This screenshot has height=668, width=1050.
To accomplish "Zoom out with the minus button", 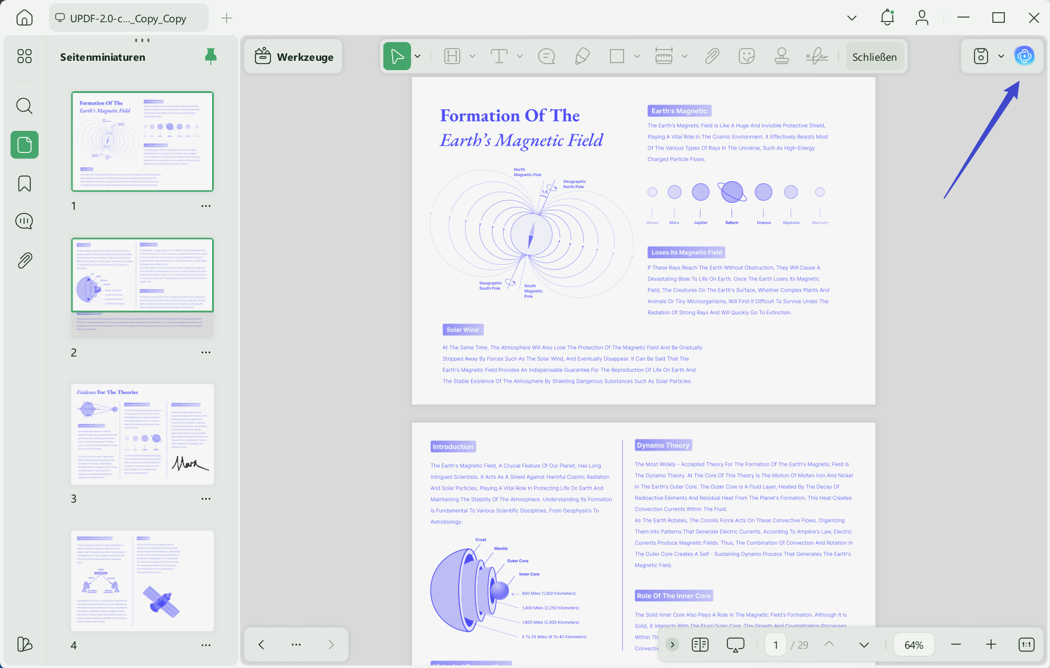I will [x=956, y=645].
